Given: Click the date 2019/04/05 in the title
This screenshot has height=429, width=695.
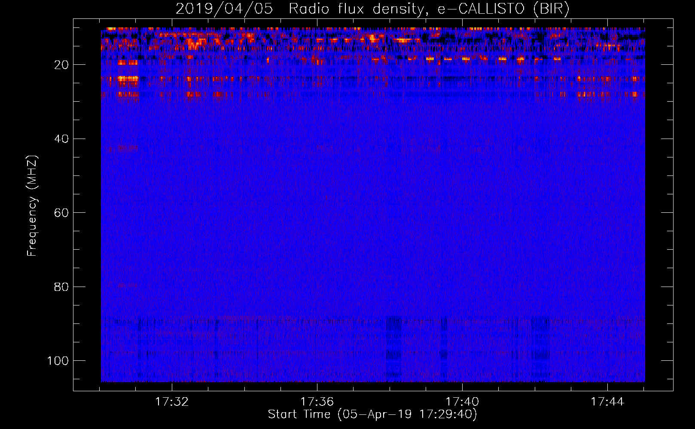Looking at the screenshot, I should [224, 9].
